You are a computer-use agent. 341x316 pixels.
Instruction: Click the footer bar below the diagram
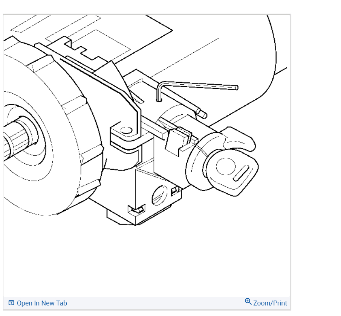click(147, 303)
